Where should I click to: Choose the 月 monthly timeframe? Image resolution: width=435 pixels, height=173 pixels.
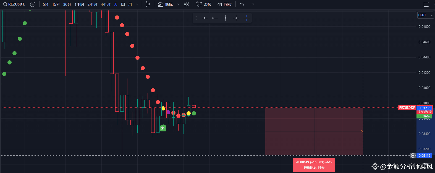click(x=130, y=4)
